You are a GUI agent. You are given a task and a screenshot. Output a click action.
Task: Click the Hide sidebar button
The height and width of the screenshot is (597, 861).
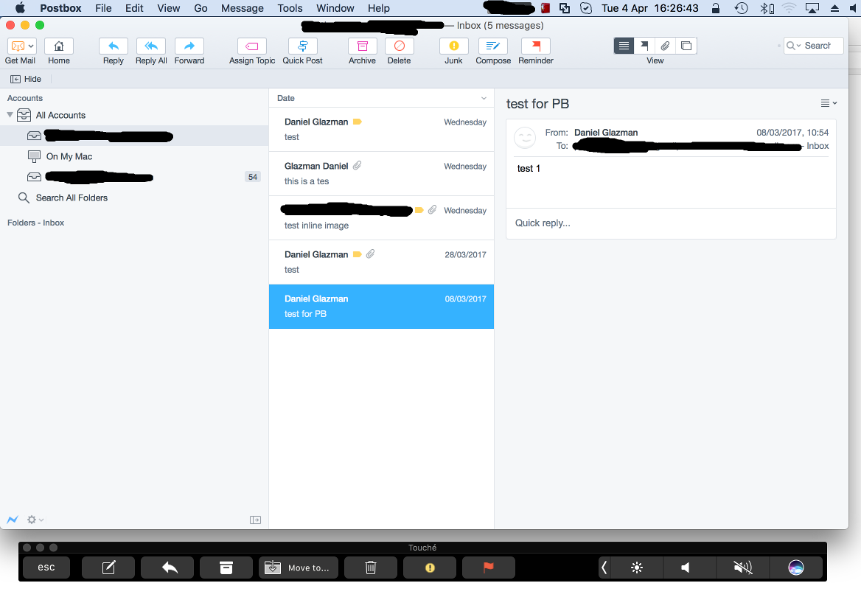point(26,78)
